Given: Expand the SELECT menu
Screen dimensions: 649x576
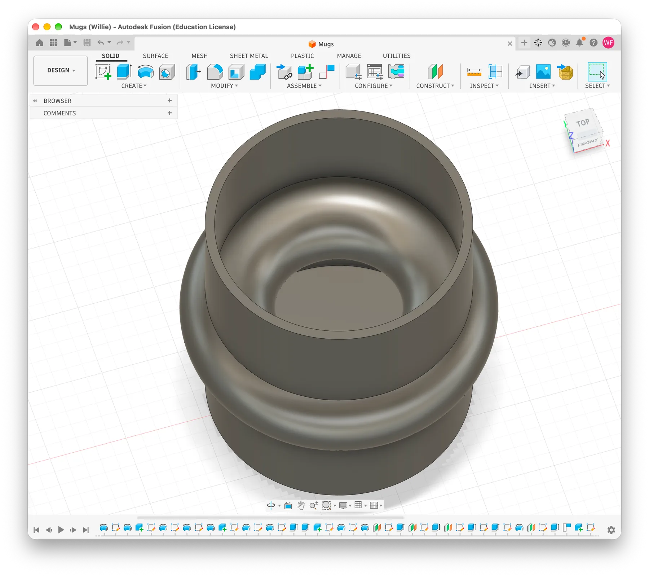Looking at the screenshot, I should 597,86.
